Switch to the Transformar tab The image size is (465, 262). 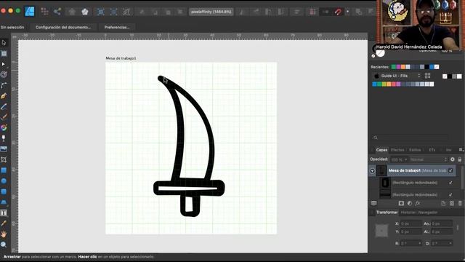pyautogui.click(x=387, y=213)
